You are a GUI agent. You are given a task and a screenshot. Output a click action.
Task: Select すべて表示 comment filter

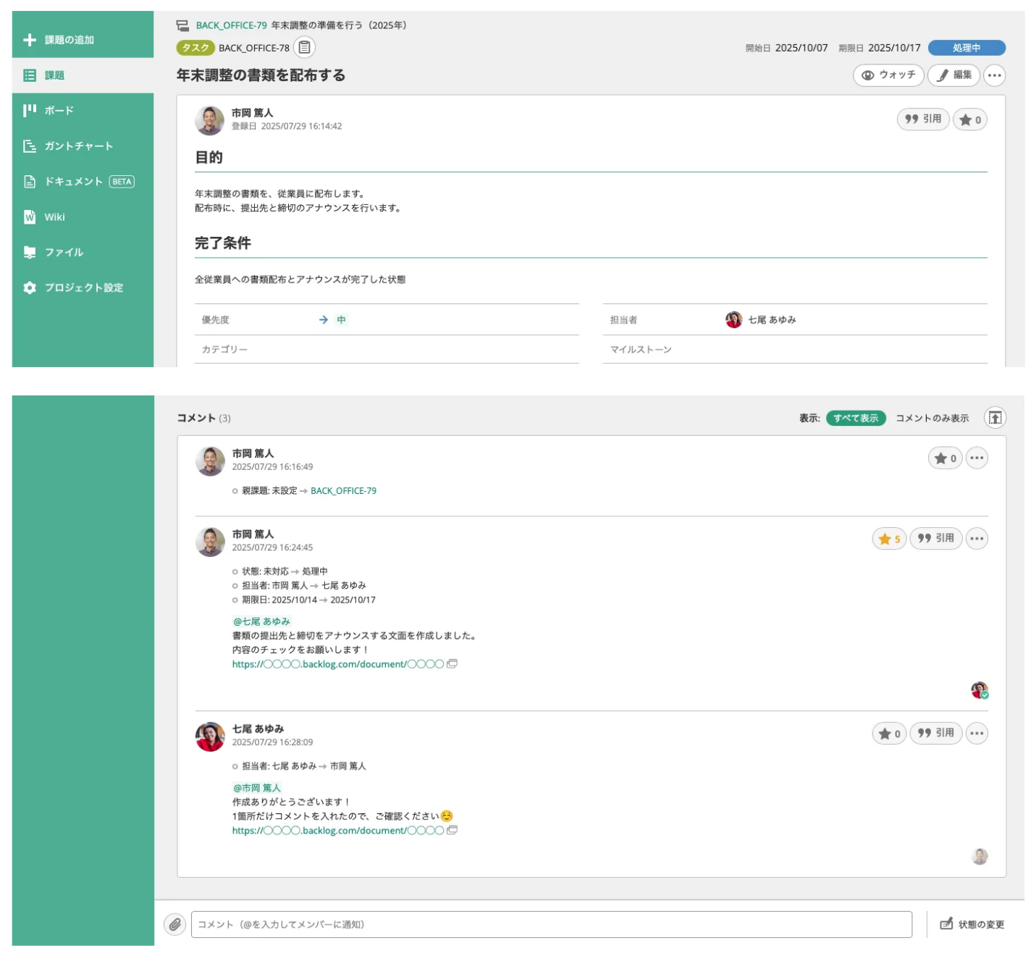(x=856, y=418)
